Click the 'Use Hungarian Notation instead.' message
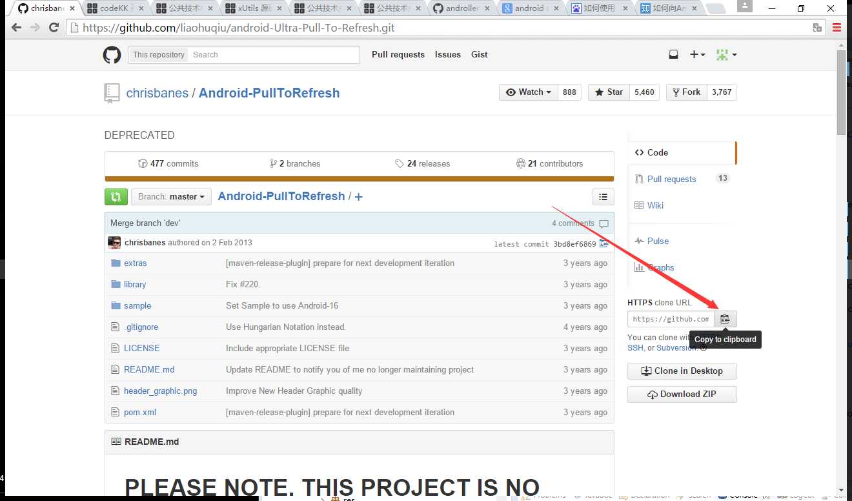This screenshot has width=852, height=501. pyautogui.click(x=286, y=327)
